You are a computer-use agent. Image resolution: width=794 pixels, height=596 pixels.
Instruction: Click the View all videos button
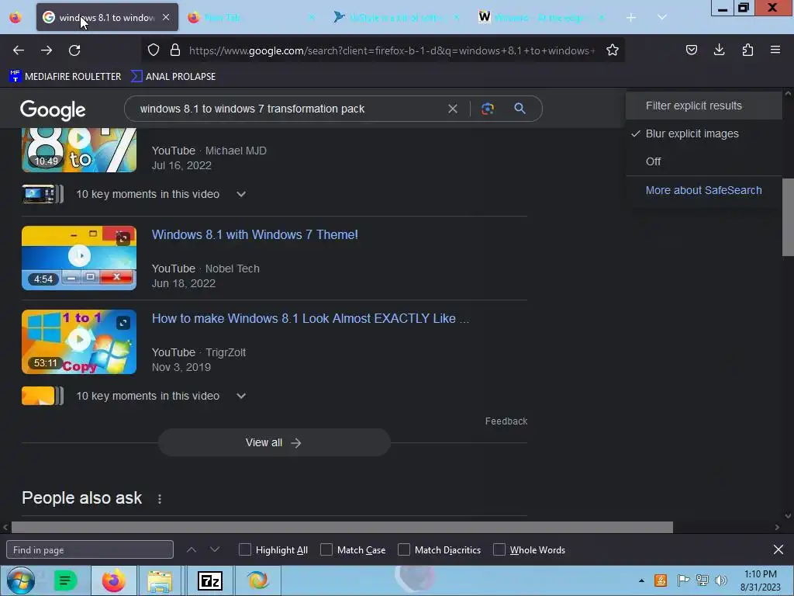coord(274,442)
